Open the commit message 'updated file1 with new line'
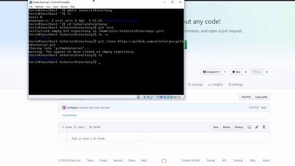 (94, 107)
